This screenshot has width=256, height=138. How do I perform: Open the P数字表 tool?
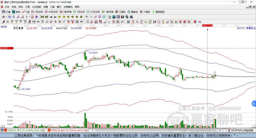pos(66,12)
